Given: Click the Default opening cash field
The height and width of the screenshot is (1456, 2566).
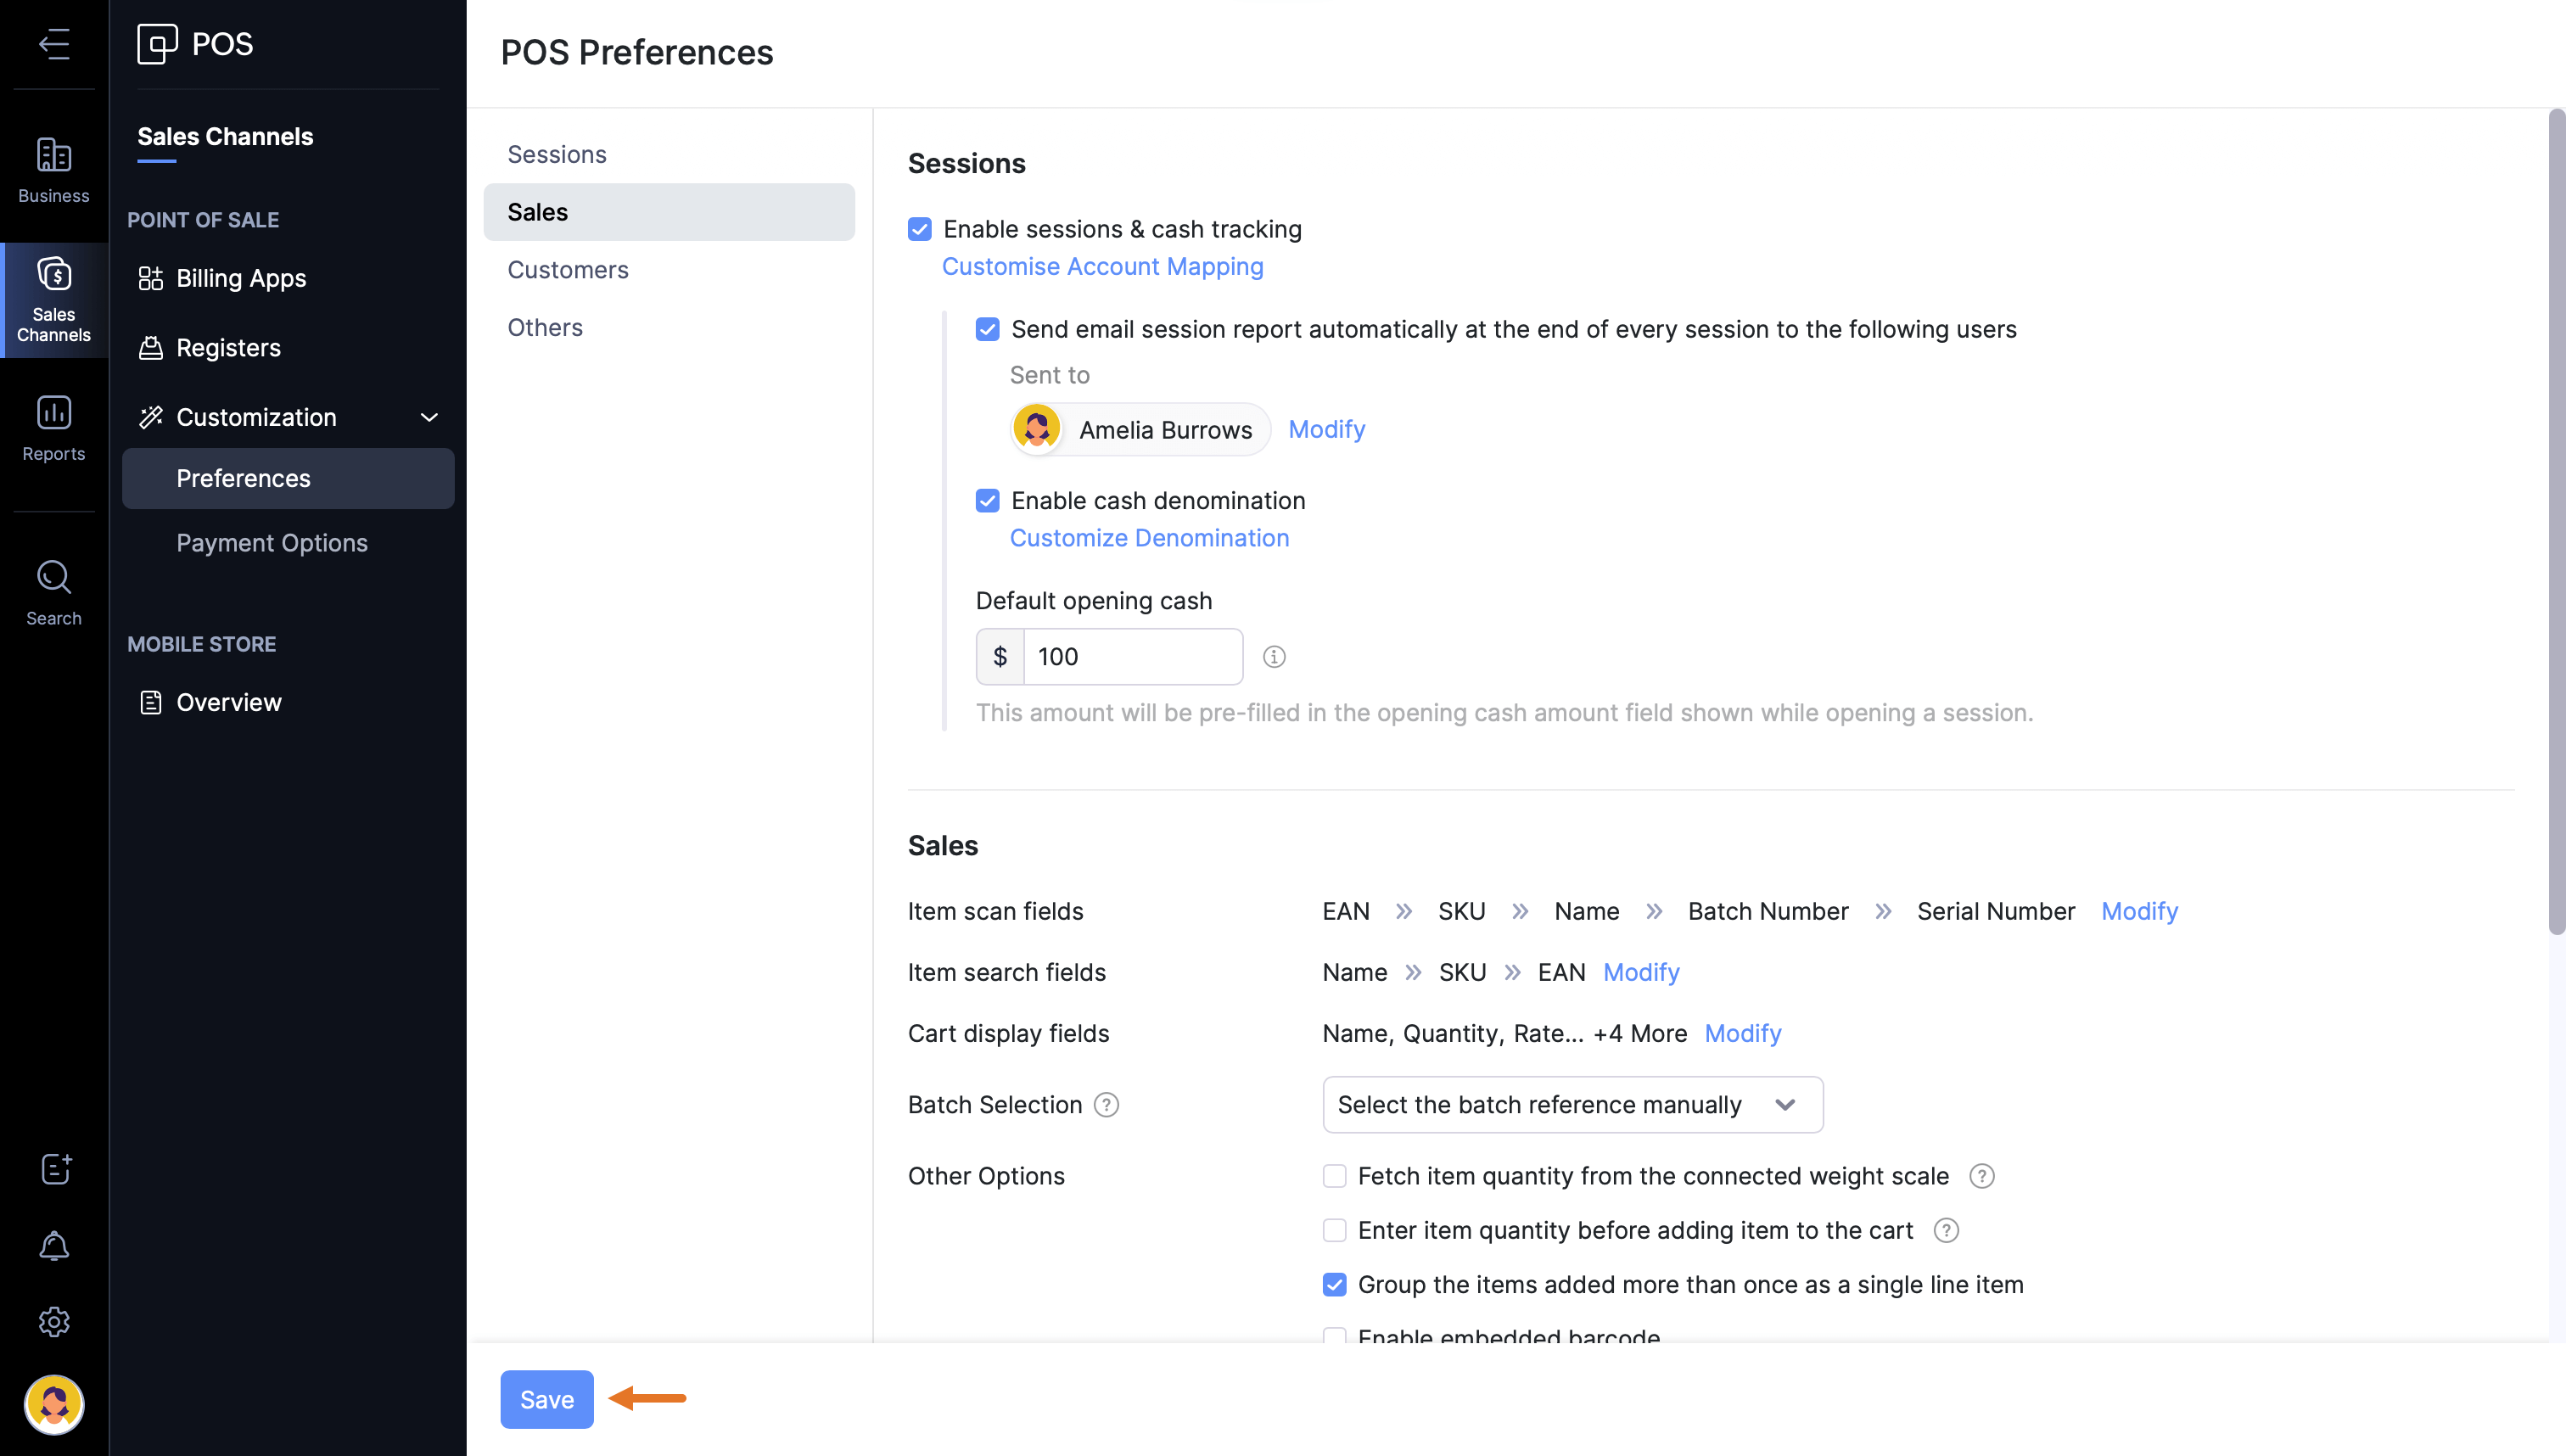Looking at the screenshot, I should (x=1132, y=657).
